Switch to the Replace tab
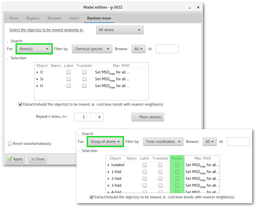Viewport: 257px width, 208px height. pyautogui.click(x=33, y=18)
